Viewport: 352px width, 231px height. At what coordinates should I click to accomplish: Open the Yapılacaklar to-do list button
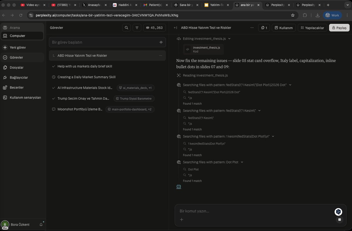click(x=312, y=28)
